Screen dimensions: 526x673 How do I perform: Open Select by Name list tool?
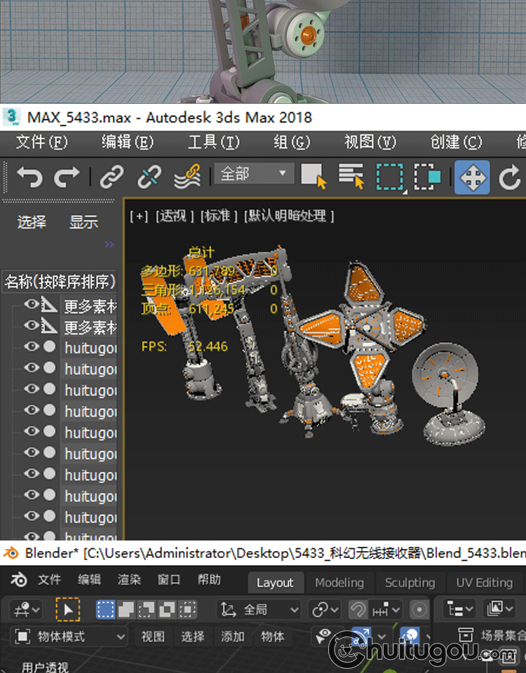(351, 177)
